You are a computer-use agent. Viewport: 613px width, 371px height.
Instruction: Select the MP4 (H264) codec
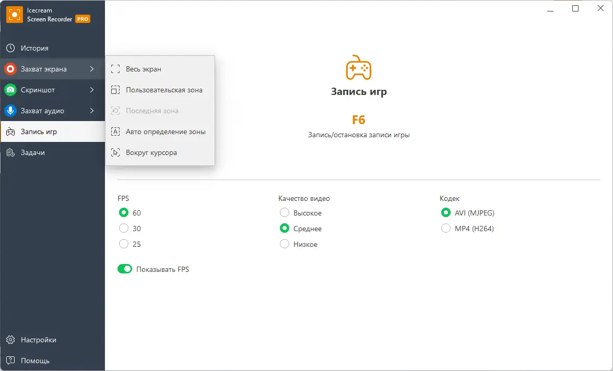(446, 229)
